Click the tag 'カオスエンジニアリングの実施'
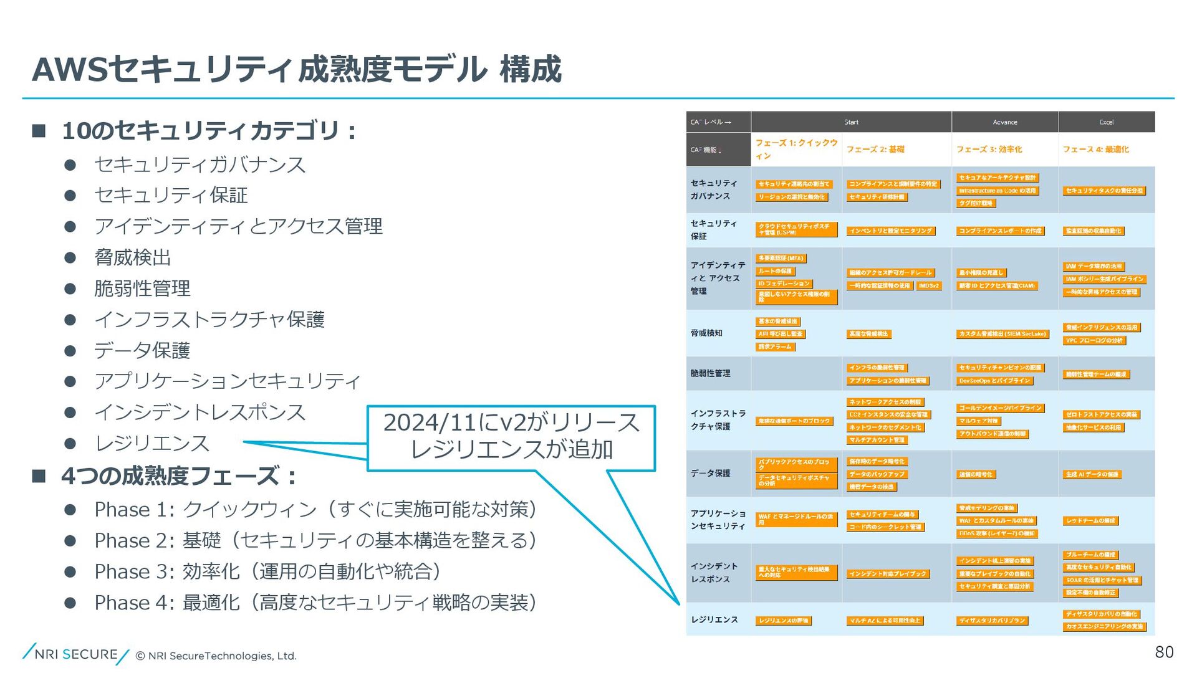Screen dimensions: 1197x673 tap(1104, 627)
